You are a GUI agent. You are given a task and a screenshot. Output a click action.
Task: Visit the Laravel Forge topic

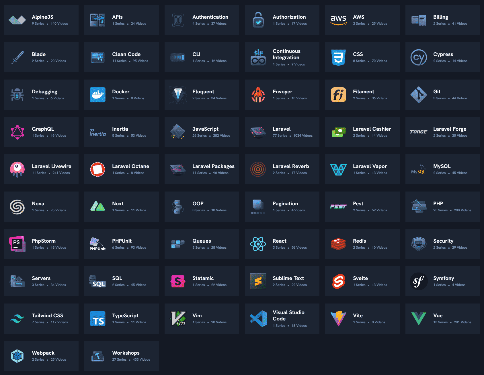coord(450,129)
